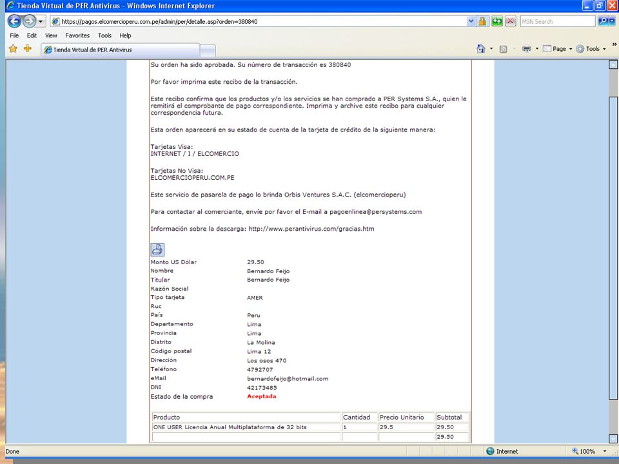The height and width of the screenshot is (464, 619).
Task: Click the page icon beside the URL
Action: coord(55,21)
